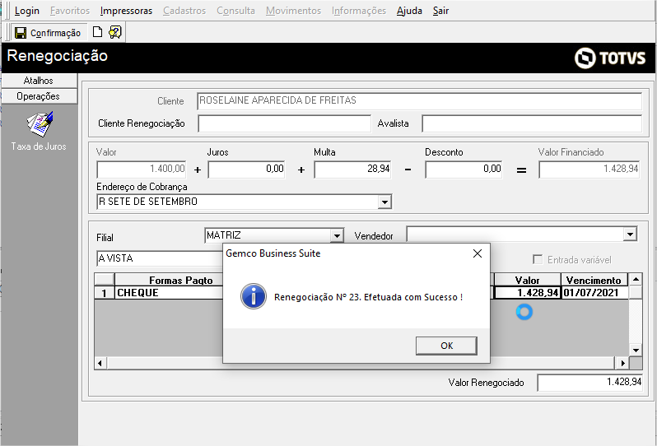Click the Multa 28,94 field
Viewport: 657px width, 446px height.
click(353, 170)
